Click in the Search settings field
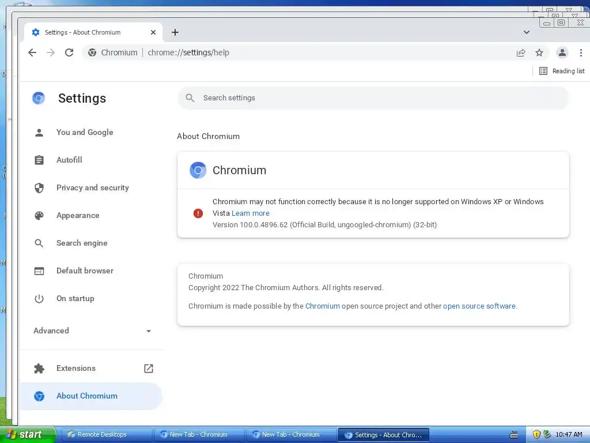Viewport: 590px width, 443px height. coord(373,98)
